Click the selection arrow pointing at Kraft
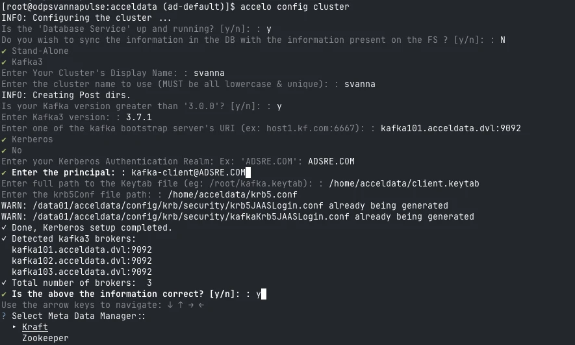 pos(14,327)
